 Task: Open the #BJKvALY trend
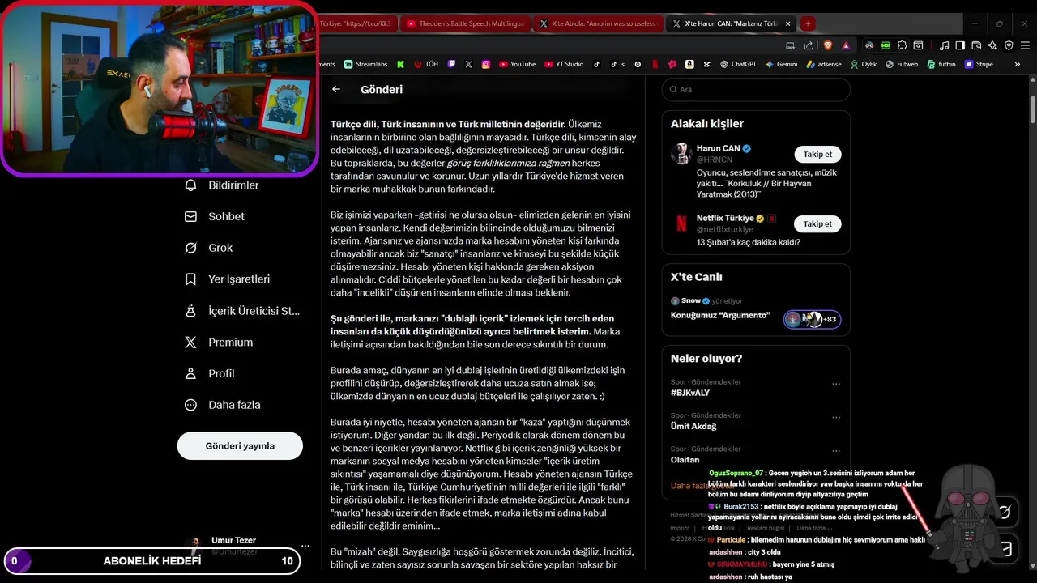690,393
